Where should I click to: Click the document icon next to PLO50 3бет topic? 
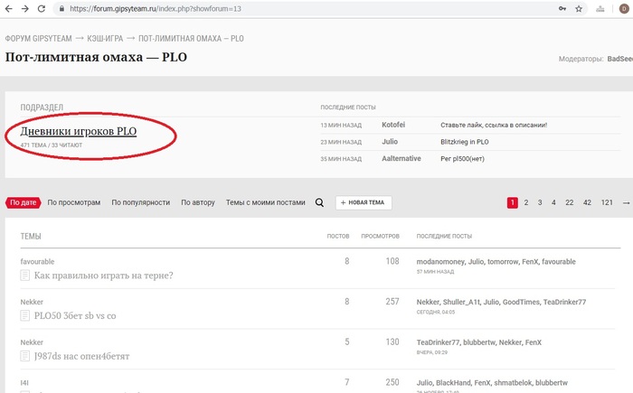coord(25,315)
